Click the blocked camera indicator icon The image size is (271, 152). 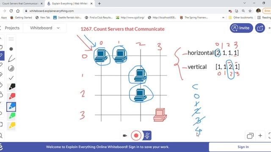[x=230, y=11]
